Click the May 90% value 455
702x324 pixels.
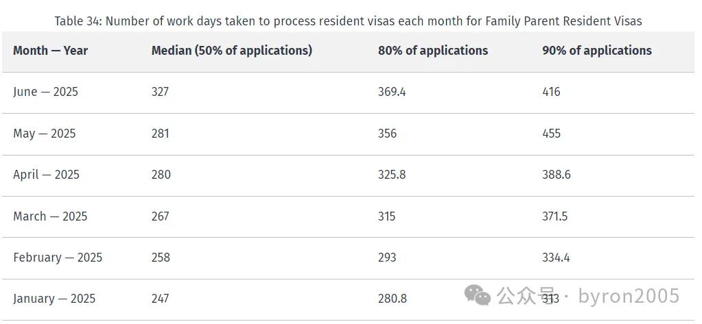(x=551, y=134)
